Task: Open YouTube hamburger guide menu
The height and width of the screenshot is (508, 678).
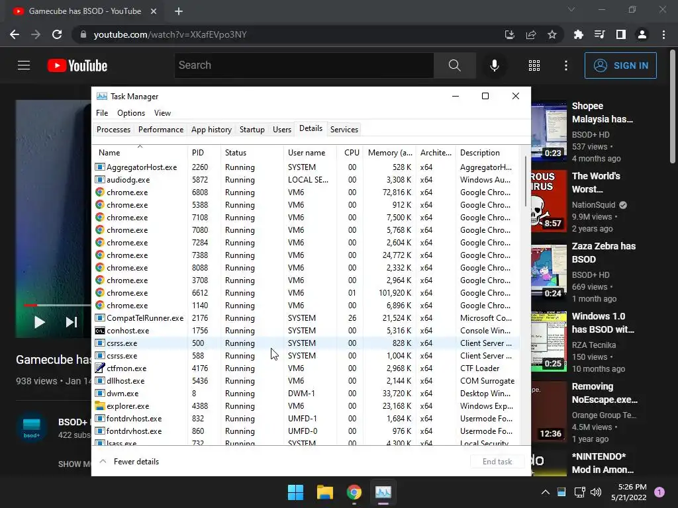Action: click(x=24, y=65)
